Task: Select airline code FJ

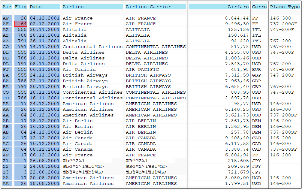Action: [x=7, y=69]
